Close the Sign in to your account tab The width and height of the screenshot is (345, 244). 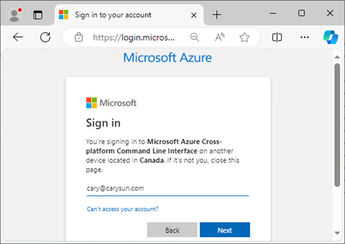[194, 15]
